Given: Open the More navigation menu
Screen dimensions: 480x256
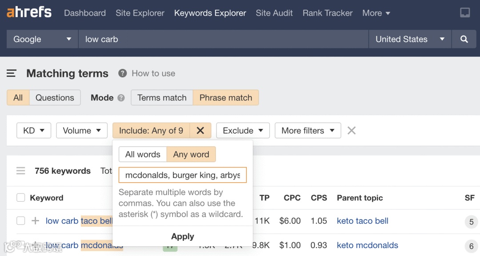Looking at the screenshot, I should 376,13.
